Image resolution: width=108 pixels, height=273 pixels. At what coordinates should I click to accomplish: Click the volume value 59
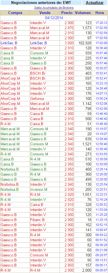[x=90, y=114]
